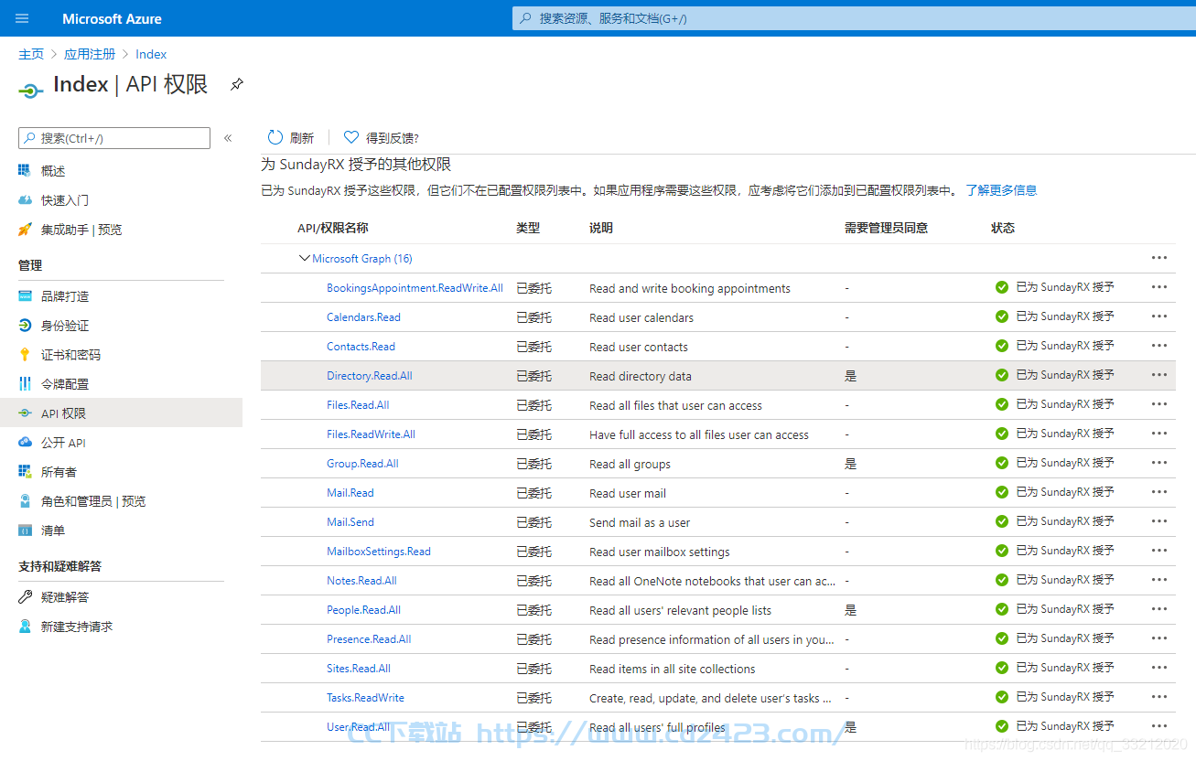
Task: Open BookingsAppointment.ReadWrite.All permission link
Action: point(415,287)
